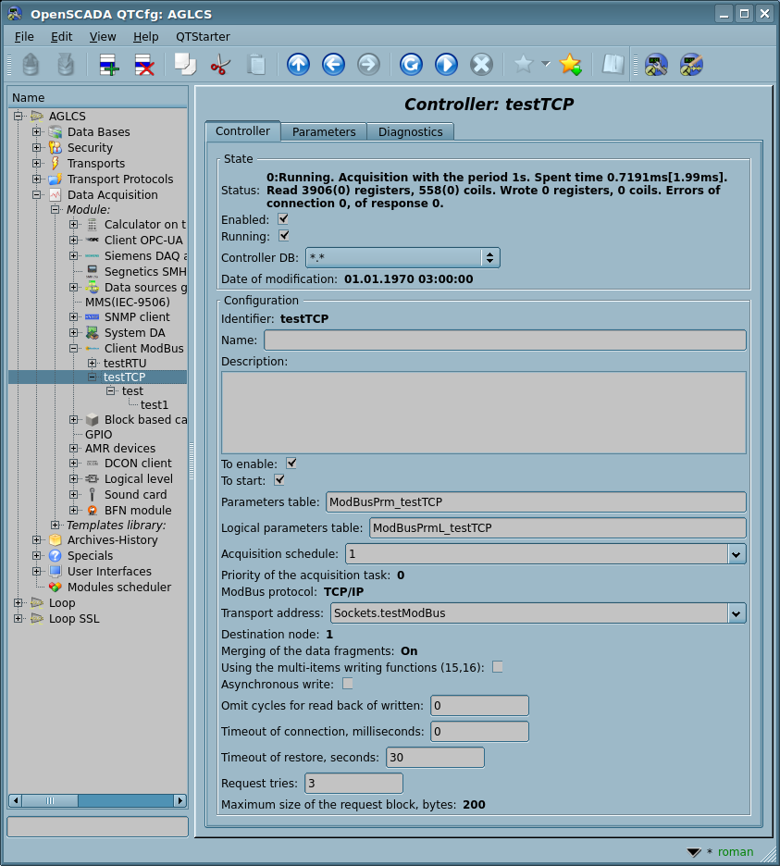Click the Transports lightning icon

tap(56, 164)
